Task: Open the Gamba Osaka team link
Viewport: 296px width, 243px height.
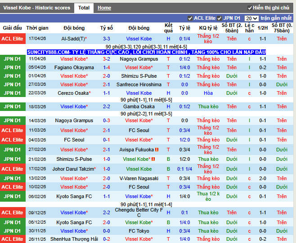Action: coord(139,106)
